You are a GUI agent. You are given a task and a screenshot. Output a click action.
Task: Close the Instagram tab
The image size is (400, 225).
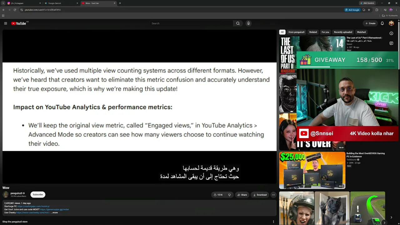click(x=40, y=3)
